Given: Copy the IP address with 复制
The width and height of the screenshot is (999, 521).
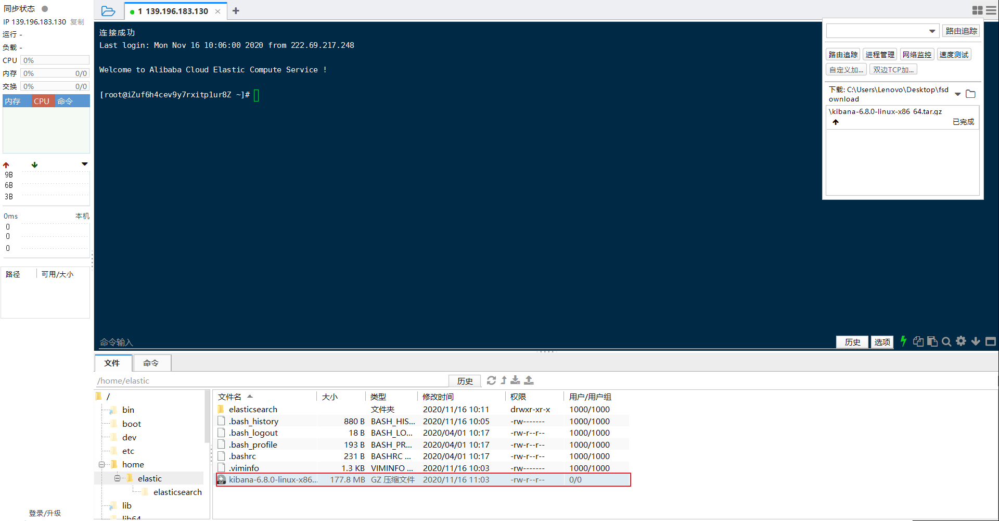Looking at the screenshot, I should pyautogui.click(x=77, y=22).
